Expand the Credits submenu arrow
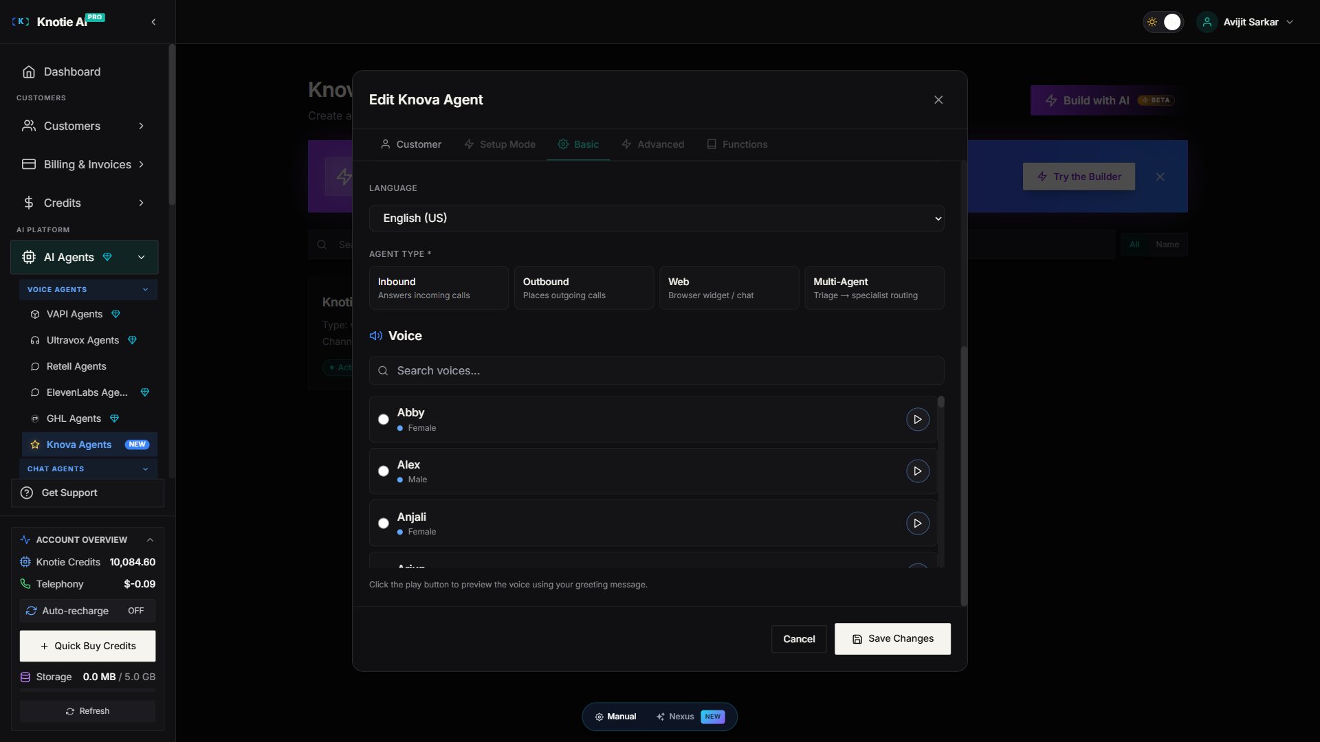 pyautogui.click(x=141, y=203)
